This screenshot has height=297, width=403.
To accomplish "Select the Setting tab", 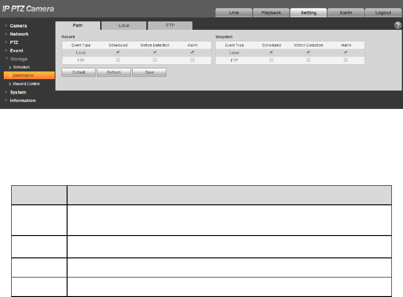I will [308, 13].
